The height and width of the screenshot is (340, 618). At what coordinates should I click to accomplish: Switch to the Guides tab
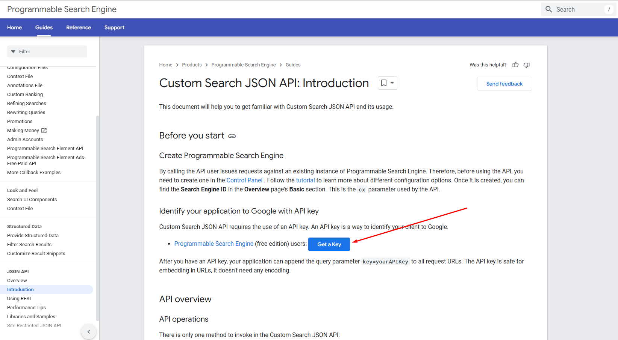[x=44, y=27]
